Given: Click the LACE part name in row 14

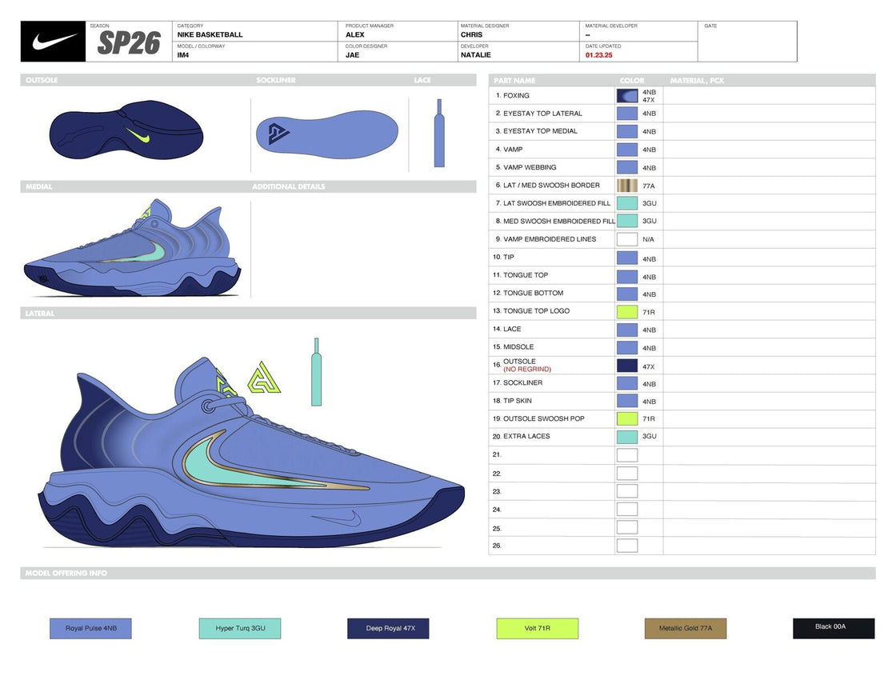Looking at the screenshot, I should click(x=512, y=329).
